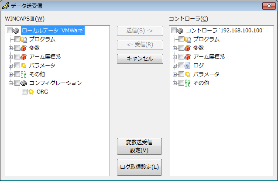Viewport: 278px width, 181px height.
Task: Click the green その他 icon in the controller tree
Action: (188, 83)
